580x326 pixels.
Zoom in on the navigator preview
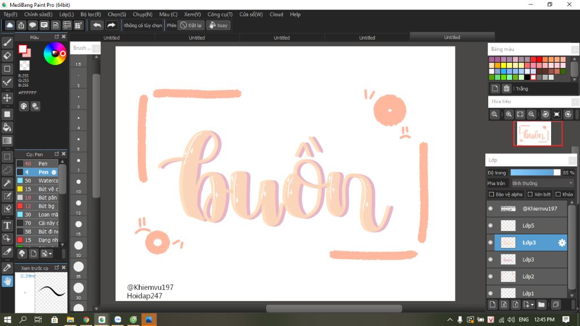pos(509,114)
